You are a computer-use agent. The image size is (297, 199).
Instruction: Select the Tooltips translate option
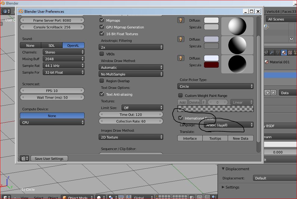(215, 138)
